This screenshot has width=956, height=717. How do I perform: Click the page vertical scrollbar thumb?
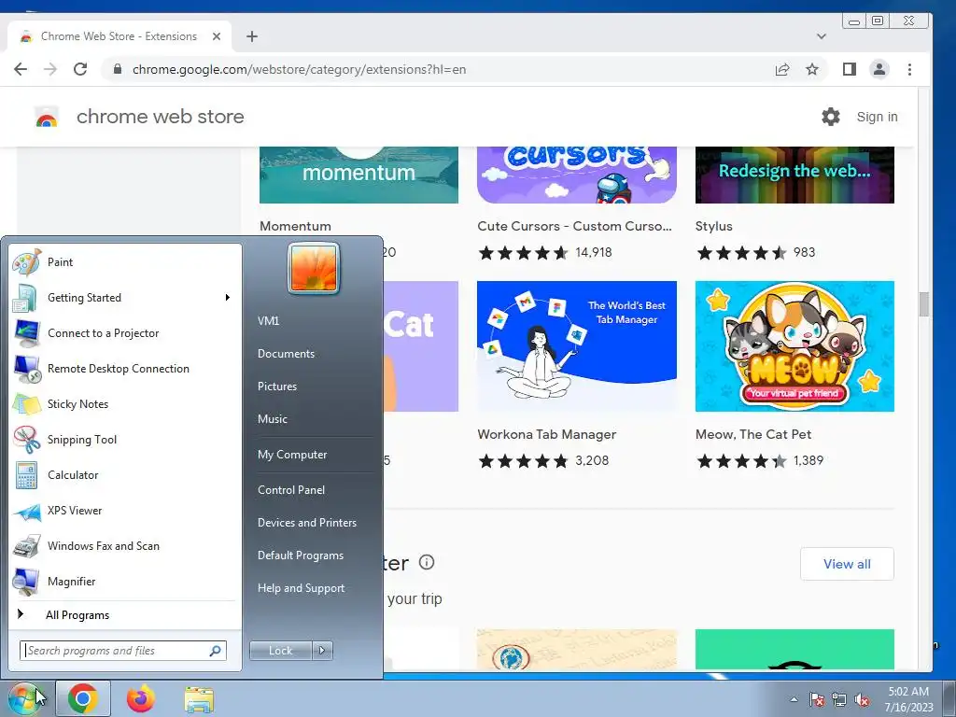click(x=924, y=304)
